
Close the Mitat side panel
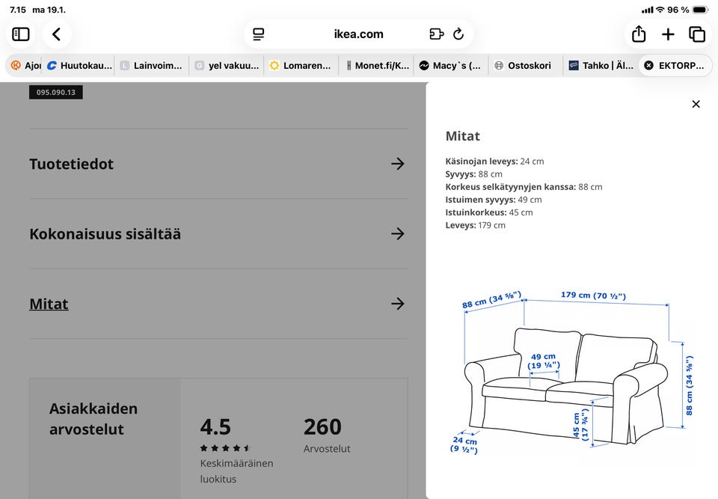[x=696, y=104]
